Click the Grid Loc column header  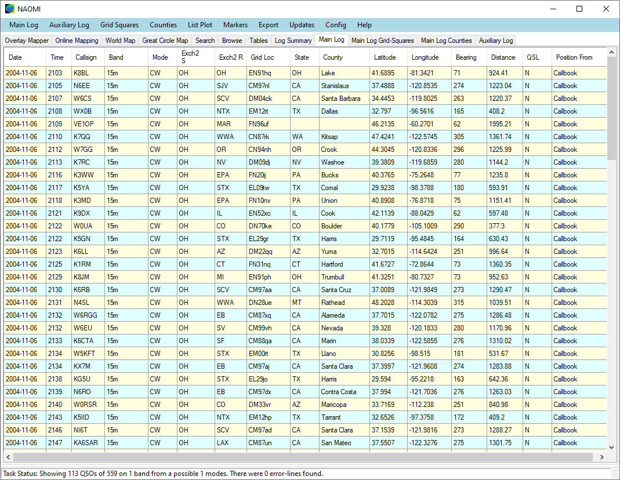(269, 57)
